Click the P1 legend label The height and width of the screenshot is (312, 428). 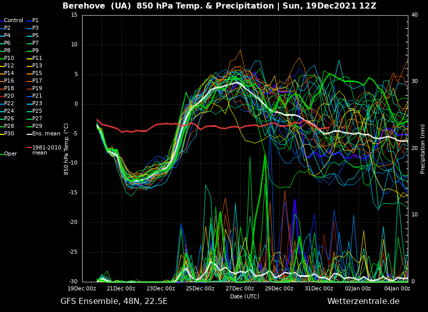coord(35,21)
